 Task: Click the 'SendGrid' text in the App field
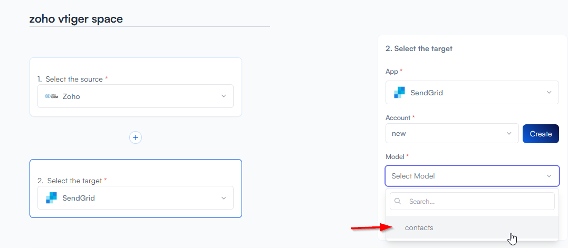[427, 93]
